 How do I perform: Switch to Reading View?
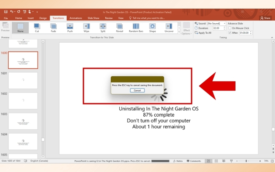224,161
